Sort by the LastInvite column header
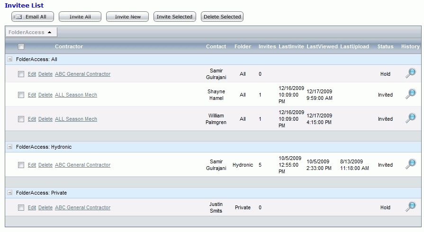The height and width of the screenshot is (232, 424). pyautogui.click(x=291, y=46)
